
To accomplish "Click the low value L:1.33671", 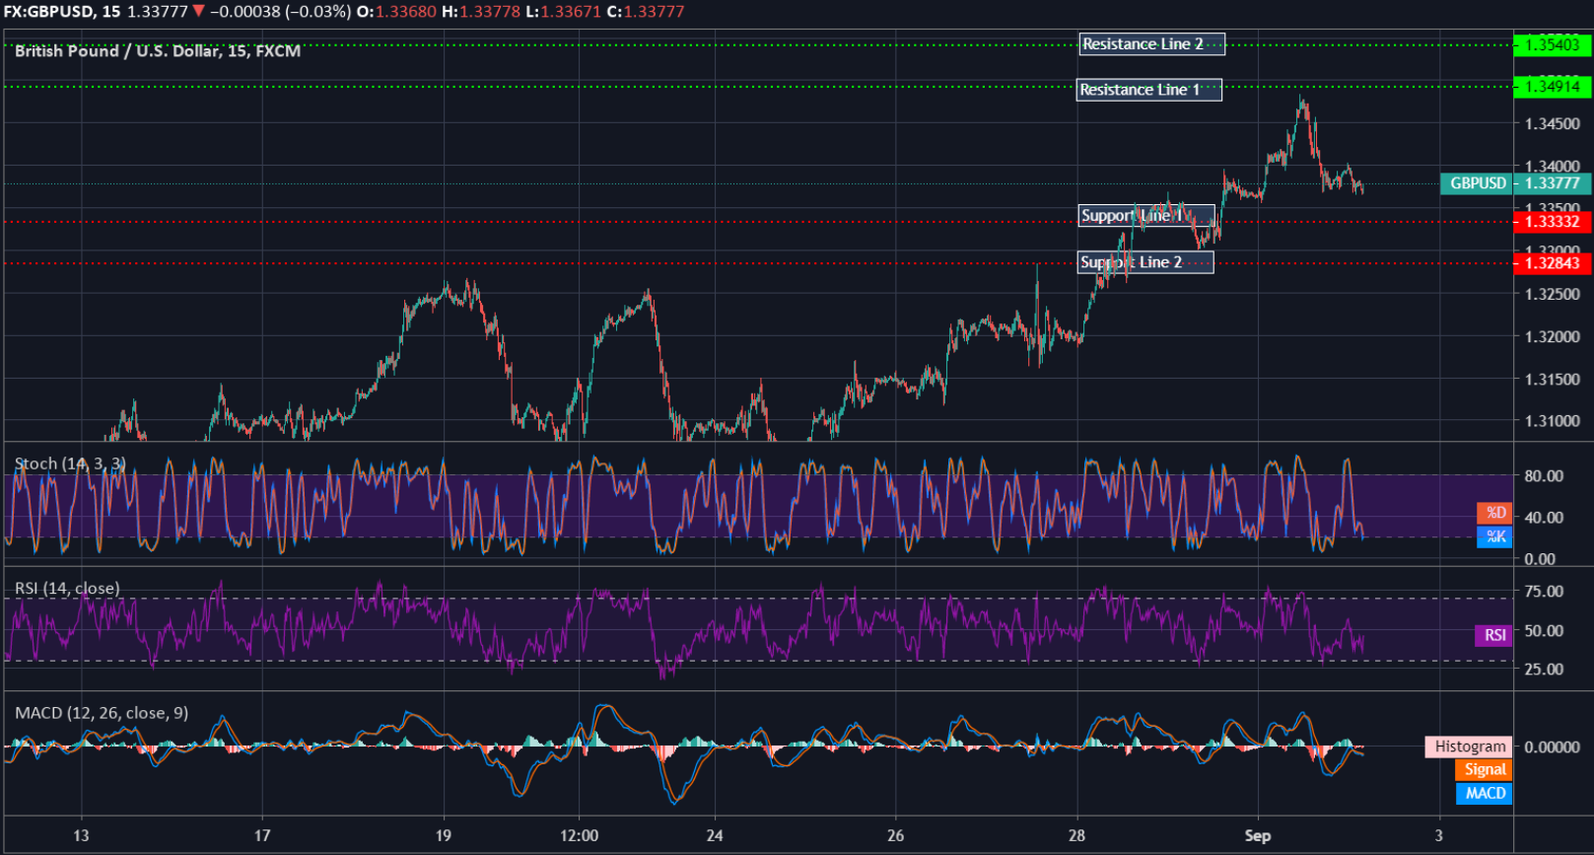I will tap(563, 12).
